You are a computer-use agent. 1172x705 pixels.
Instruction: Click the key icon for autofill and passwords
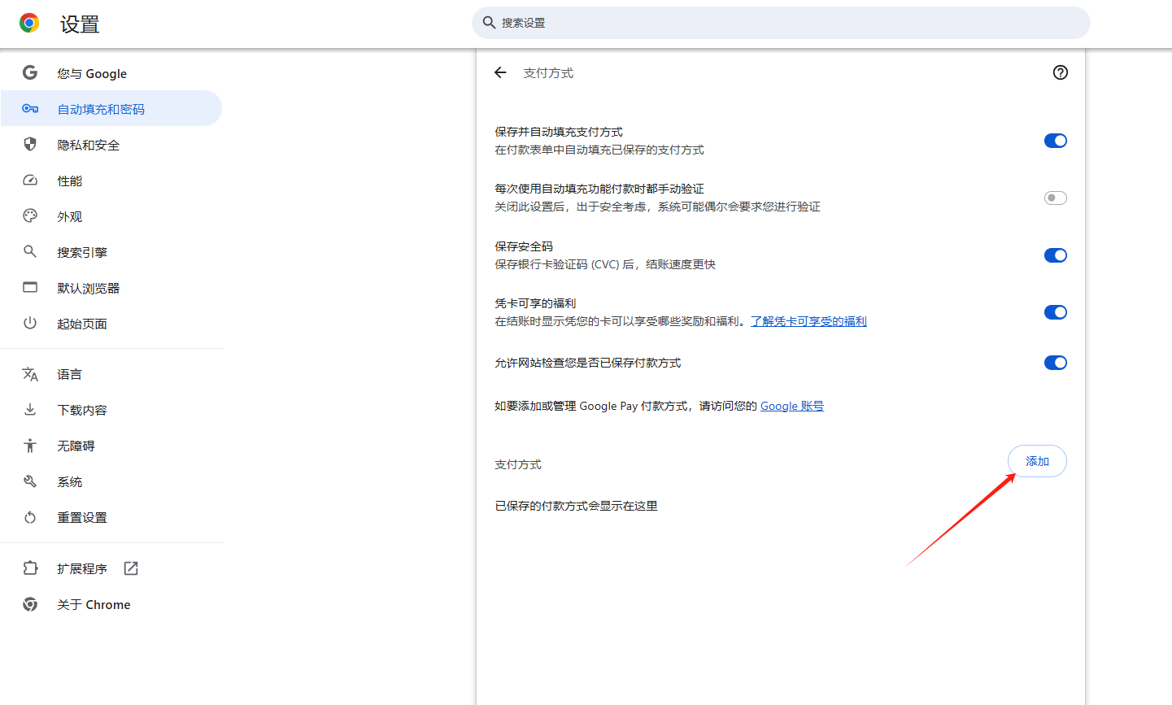(x=30, y=108)
